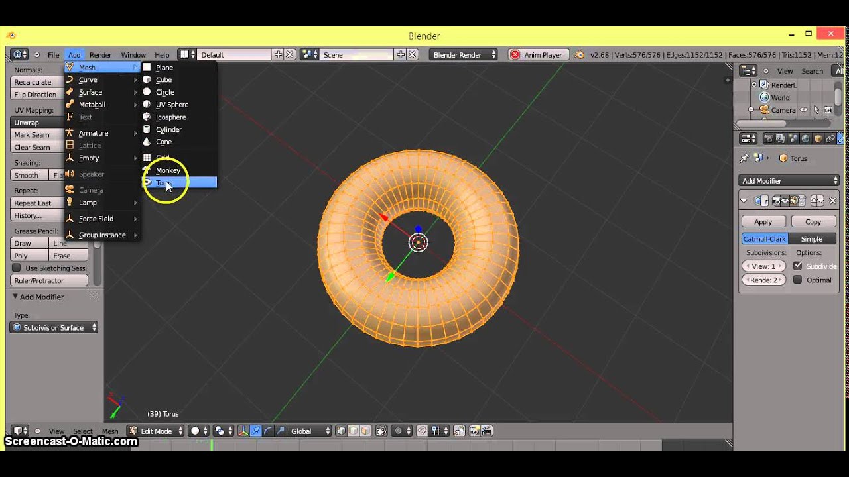This screenshot has height=477, width=849.
Task: Toggle Camera renderability in Outliner
Action: (x=828, y=109)
